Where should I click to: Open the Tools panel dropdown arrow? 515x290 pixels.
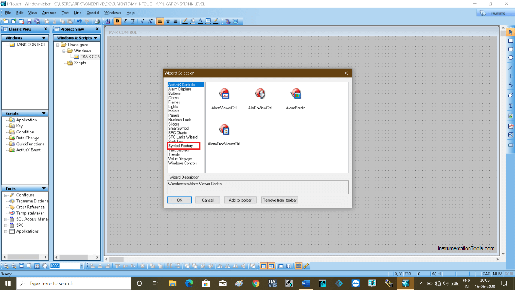tap(44, 189)
